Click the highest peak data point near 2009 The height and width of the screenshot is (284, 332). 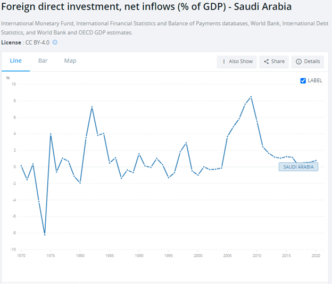(x=251, y=97)
